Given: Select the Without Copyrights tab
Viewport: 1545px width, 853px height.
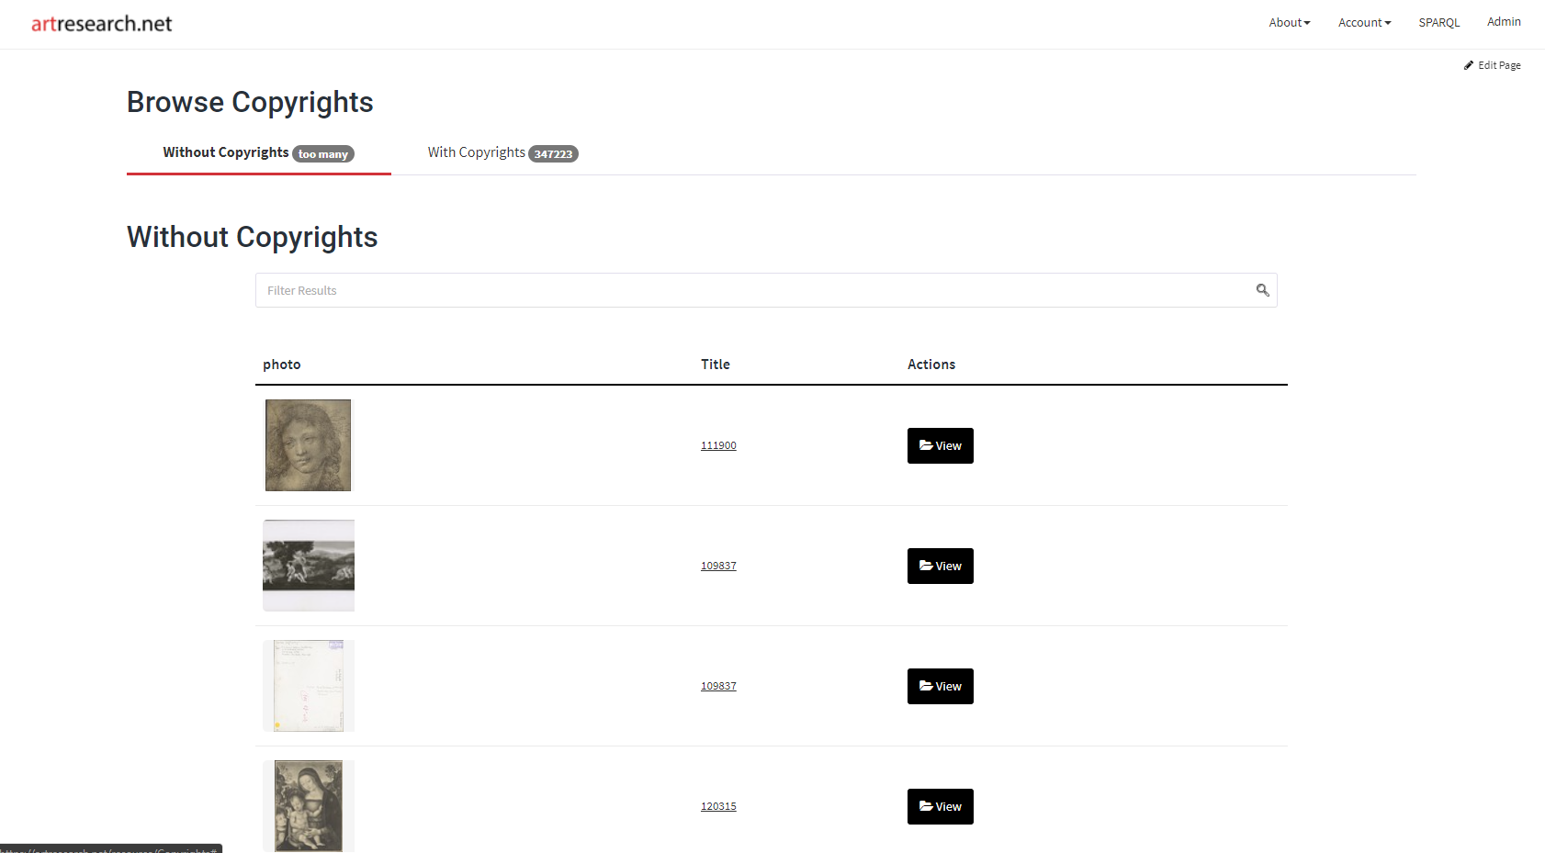Looking at the screenshot, I should pos(225,152).
